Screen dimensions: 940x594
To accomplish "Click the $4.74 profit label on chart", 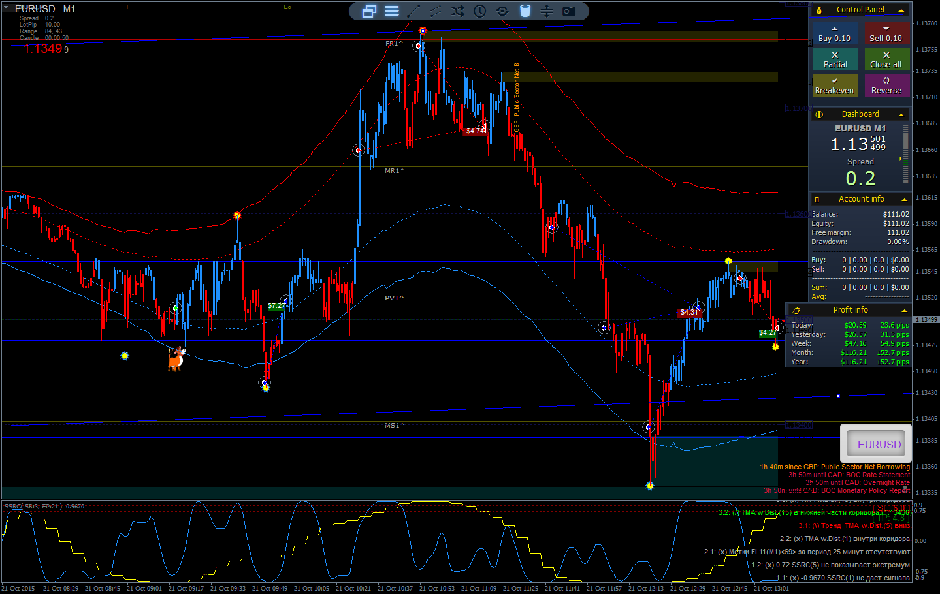I will pos(475,131).
